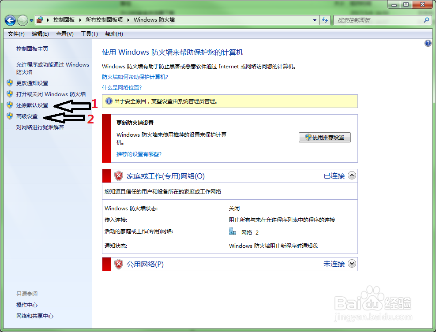
Task: Click the 所有控制面板项 breadcrumb
Action: click(104, 20)
